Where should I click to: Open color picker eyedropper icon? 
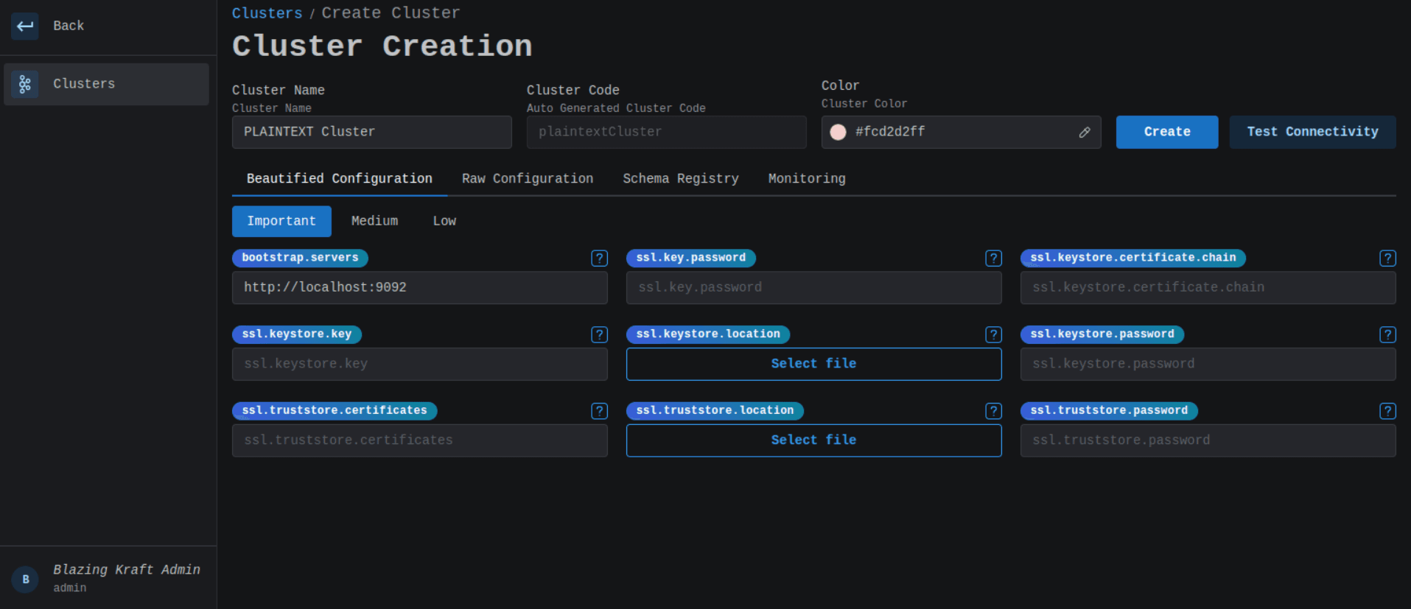[1085, 132]
